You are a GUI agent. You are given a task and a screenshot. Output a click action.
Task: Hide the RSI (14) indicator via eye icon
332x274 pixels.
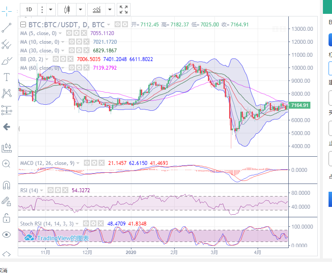point(51,190)
